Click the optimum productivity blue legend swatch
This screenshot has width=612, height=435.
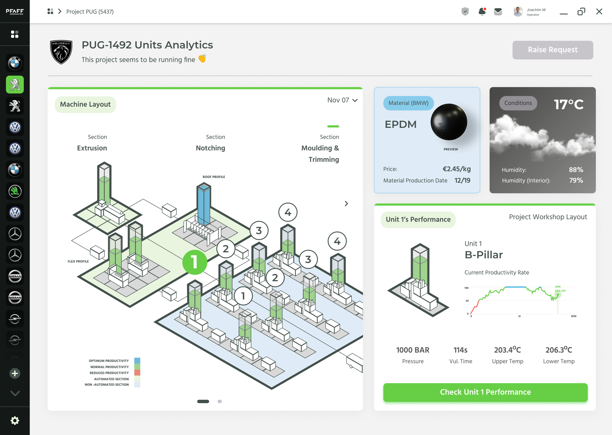pyautogui.click(x=137, y=361)
